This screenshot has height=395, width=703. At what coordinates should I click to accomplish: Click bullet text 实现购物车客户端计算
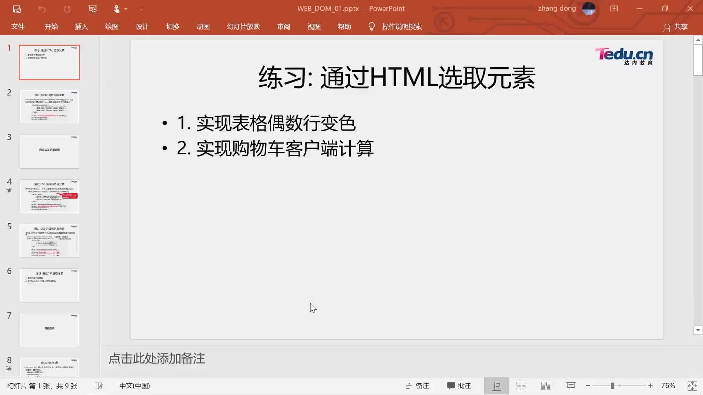(285, 148)
